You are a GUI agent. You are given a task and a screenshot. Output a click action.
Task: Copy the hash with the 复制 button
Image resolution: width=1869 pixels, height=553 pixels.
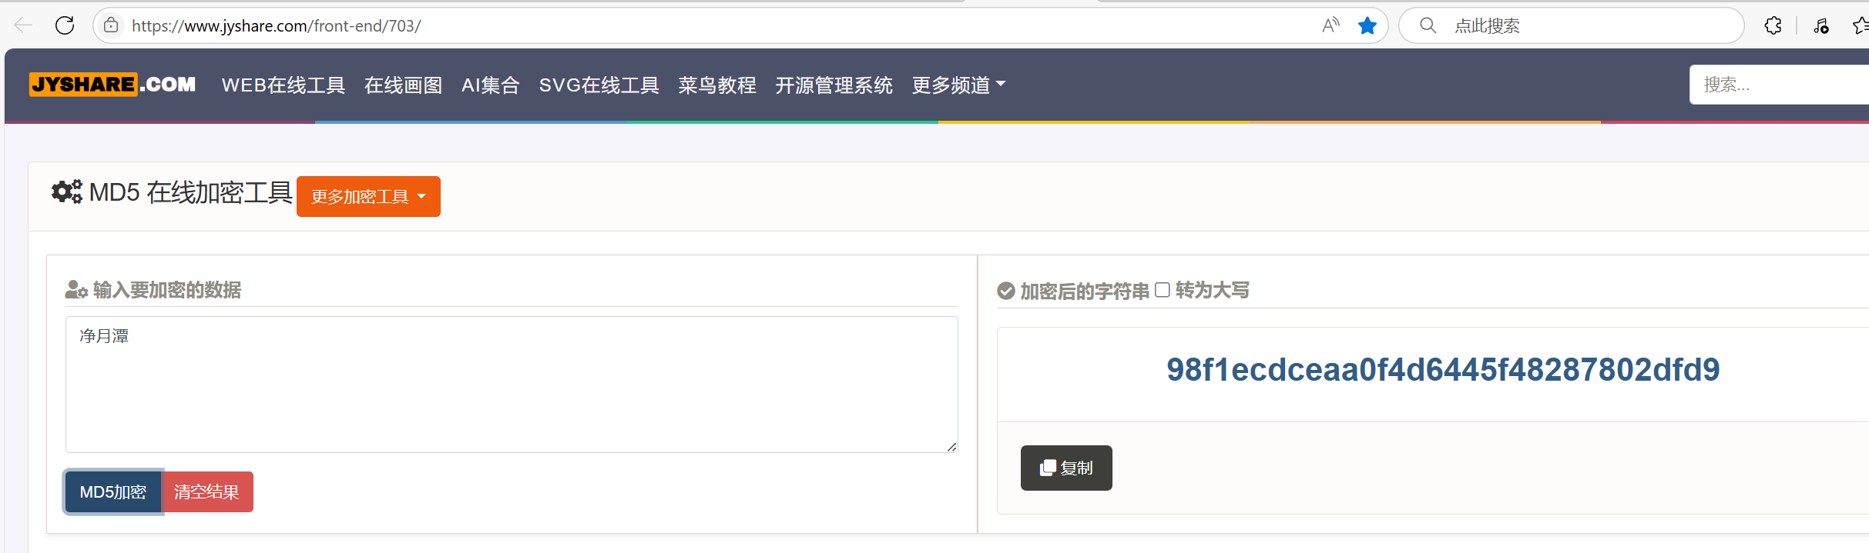pyautogui.click(x=1066, y=468)
